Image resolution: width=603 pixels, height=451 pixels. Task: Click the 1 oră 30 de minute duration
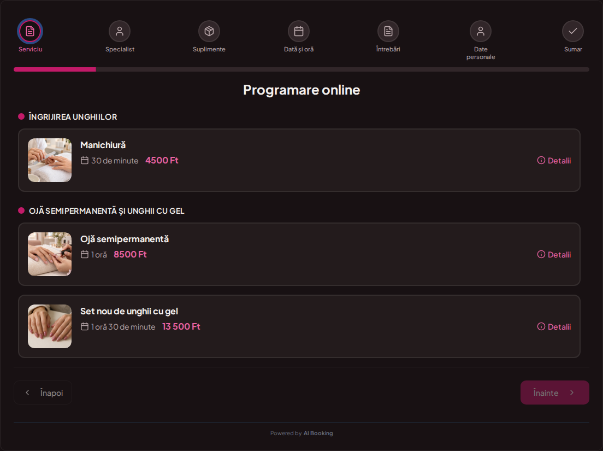click(123, 327)
